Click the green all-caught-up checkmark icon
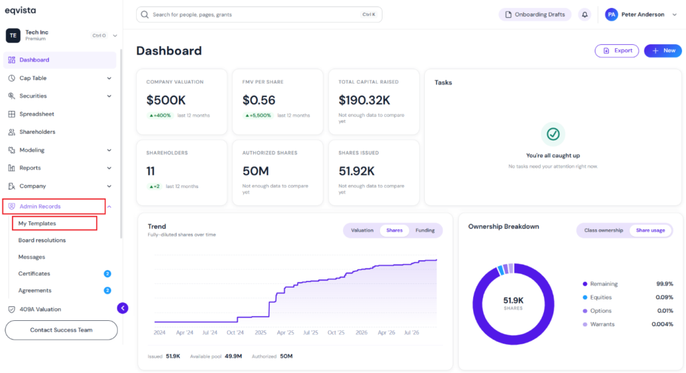 click(553, 134)
